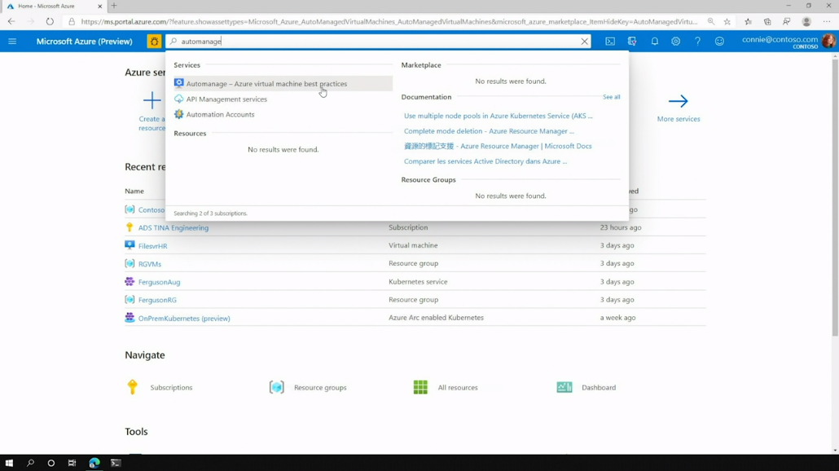
Task: Select Automanage virtual machine best practices result
Action: [266, 84]
